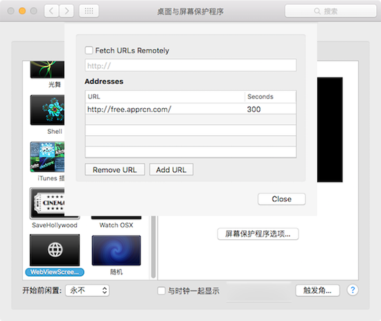Click the window minimize yellow button
This screenshot has height=321, width=381.
point(22,11)
